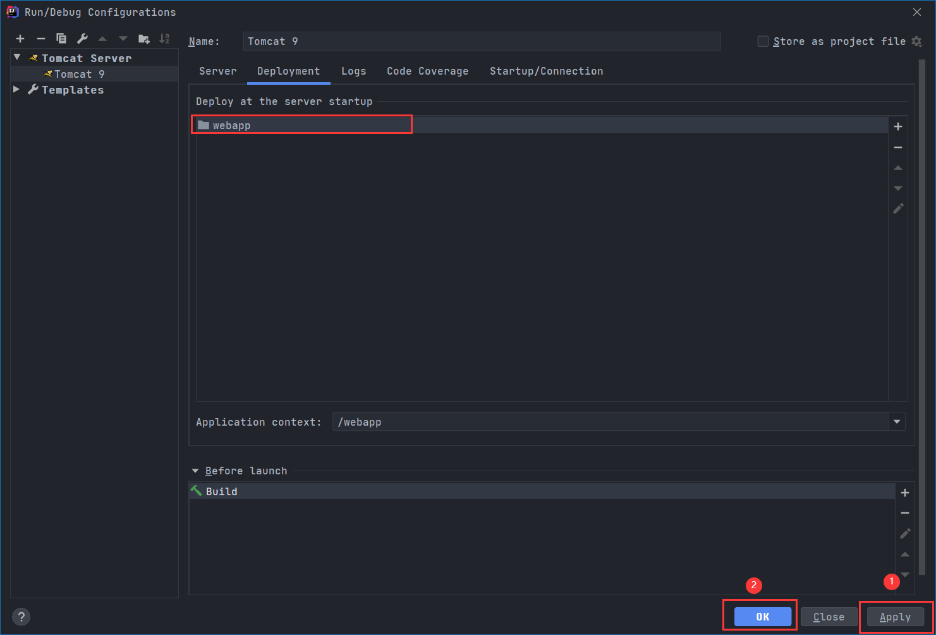Remove webapp deployment with minus button
This screenshot has height=635, width=936.
tap(898, 147)
